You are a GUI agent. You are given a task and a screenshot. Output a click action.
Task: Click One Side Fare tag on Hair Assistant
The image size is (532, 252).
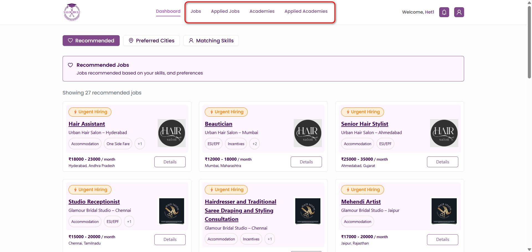click(x=118, y=144)
